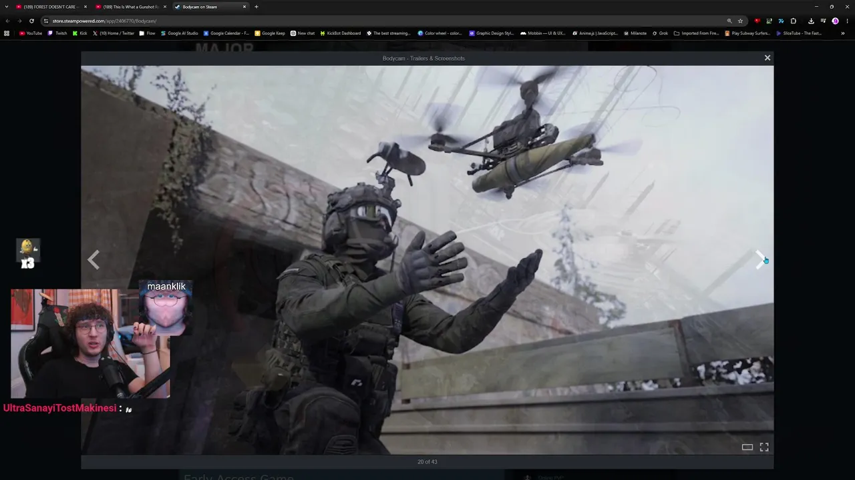Open the New chat bookmark
The height and width of the screenshot is (480, 855).
point(303,33)
